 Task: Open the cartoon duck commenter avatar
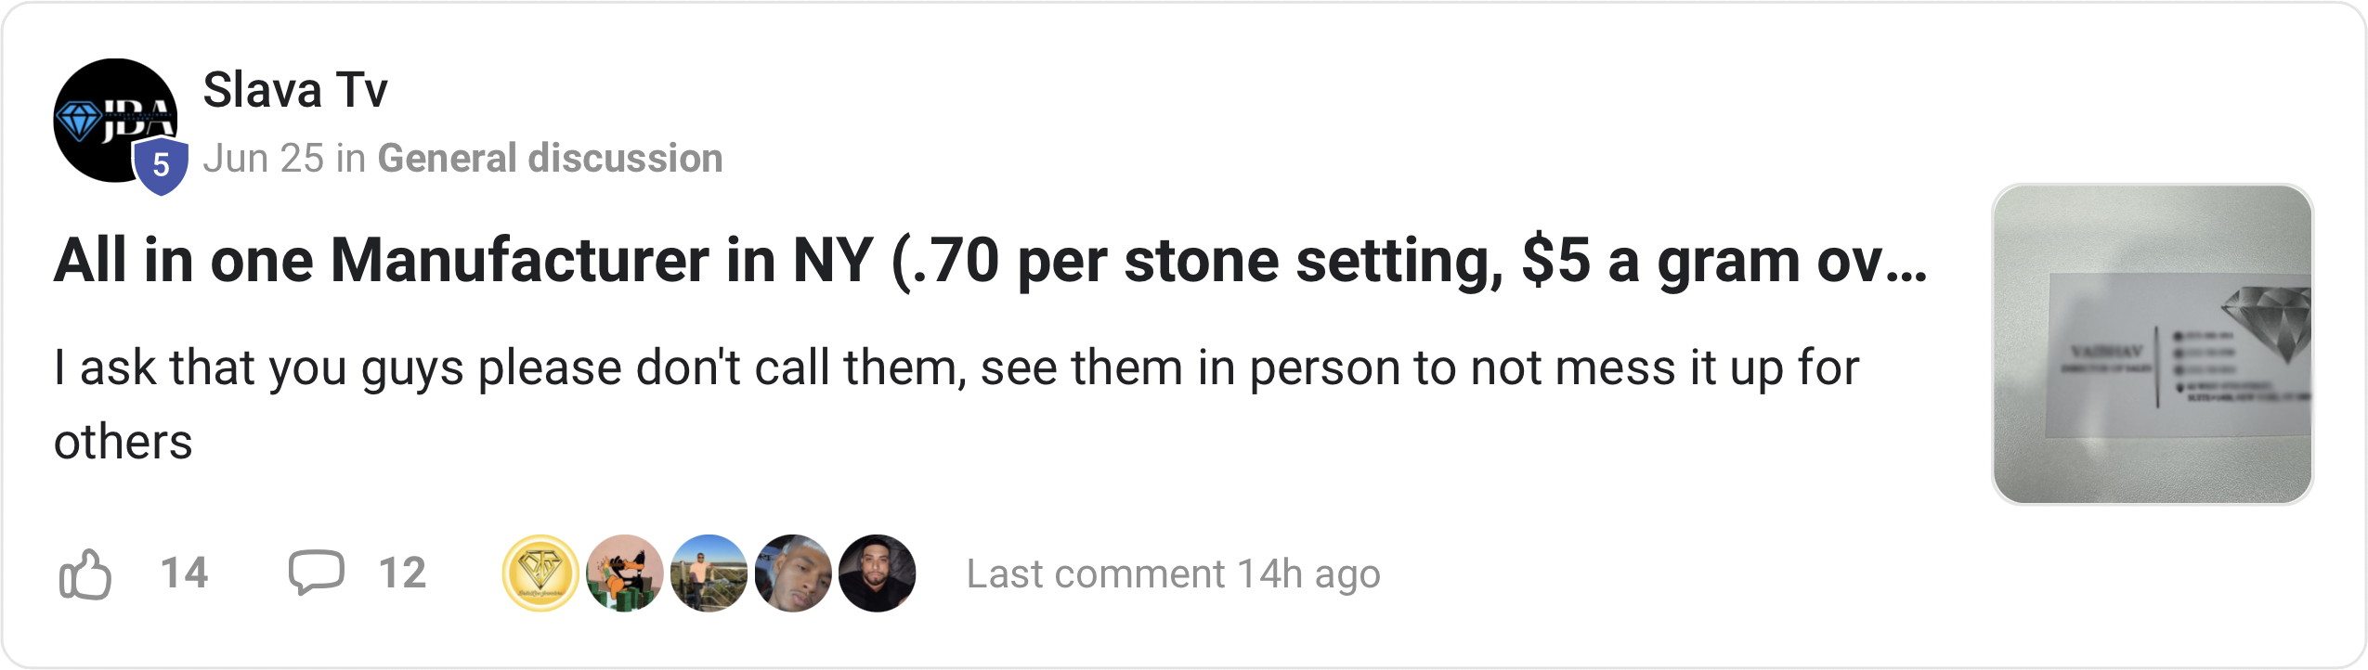pyautogui.click(x=625, y=573)
